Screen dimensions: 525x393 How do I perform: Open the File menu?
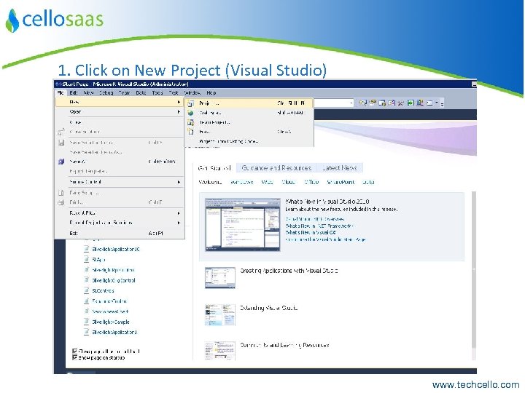(61, 93)
